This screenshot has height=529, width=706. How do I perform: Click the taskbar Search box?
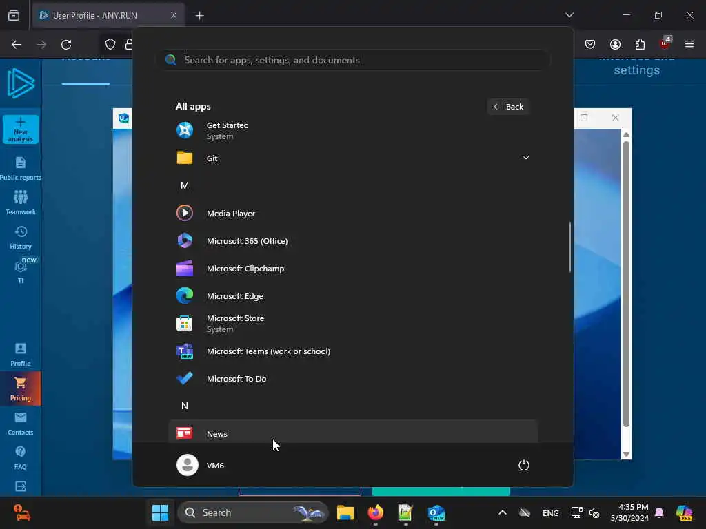coord(253,512)
